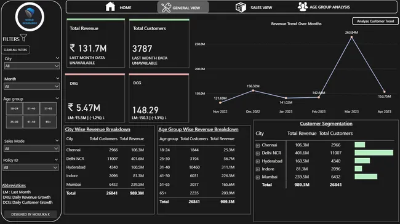
Task: Expand the Hyderabad row in Customer Segmentation
Action: click(x=258, y=161)
